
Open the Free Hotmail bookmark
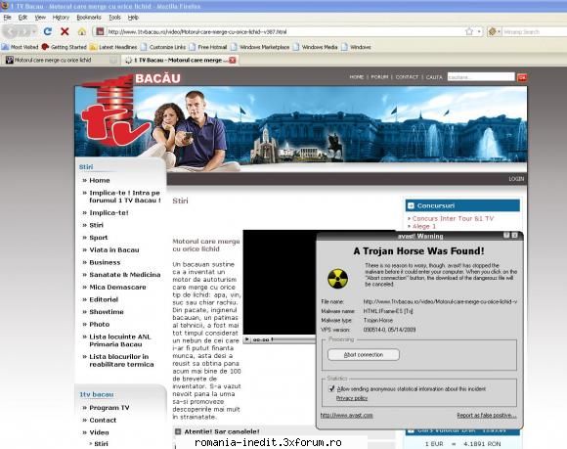pos(208,47)
